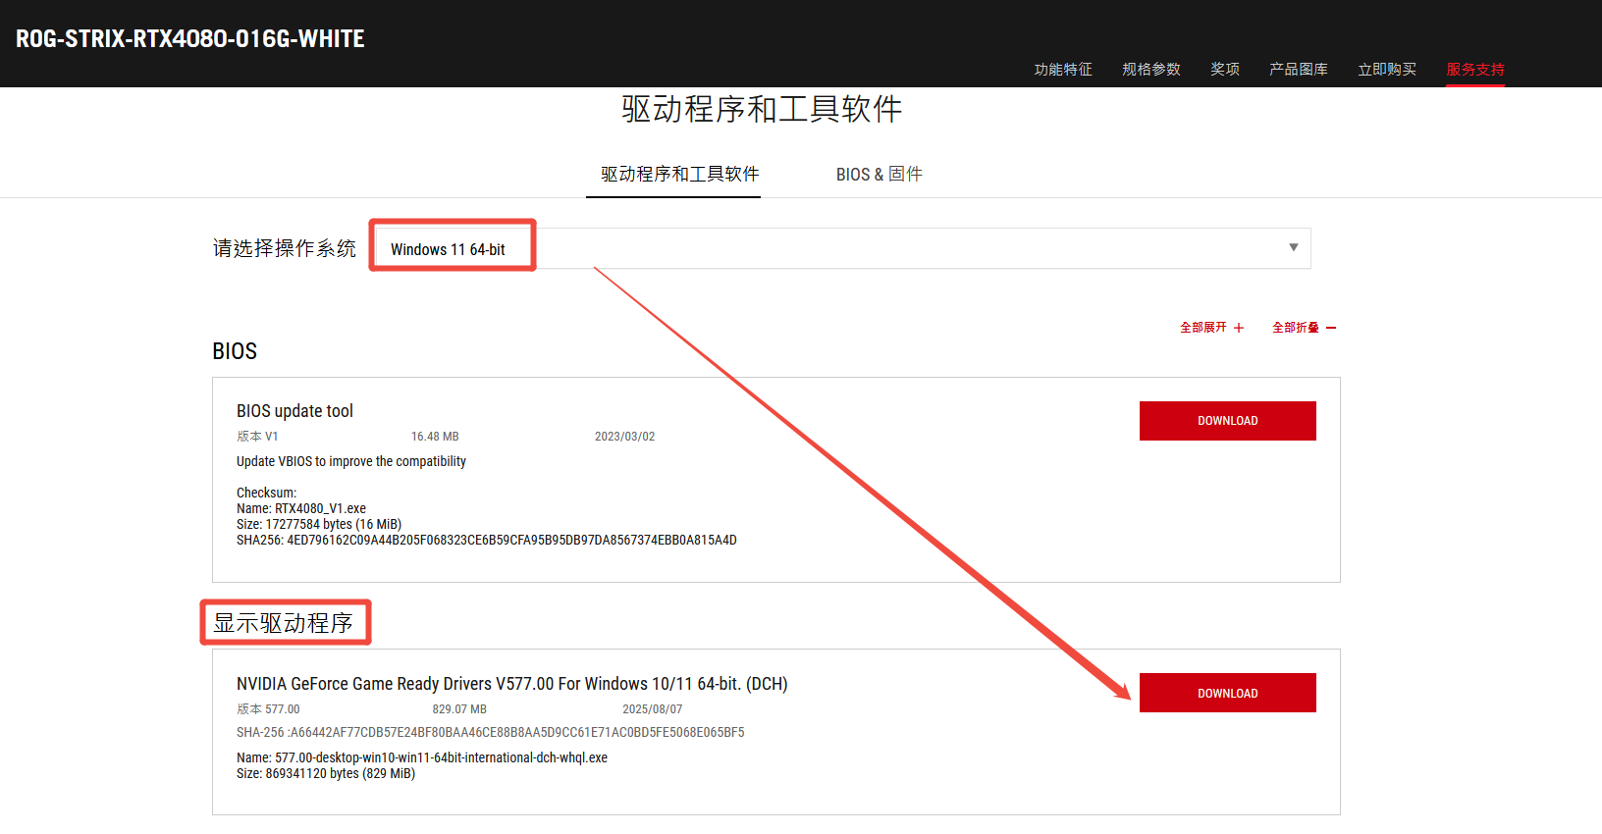
Task: Click the ROG-STRIX-RTX4080-O16G-WHITE product title
Action: click(x=190, y=39)
